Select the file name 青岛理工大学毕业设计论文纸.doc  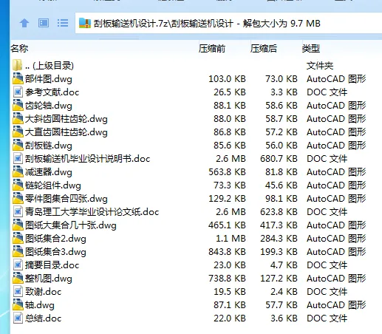[x=92, y=212]
